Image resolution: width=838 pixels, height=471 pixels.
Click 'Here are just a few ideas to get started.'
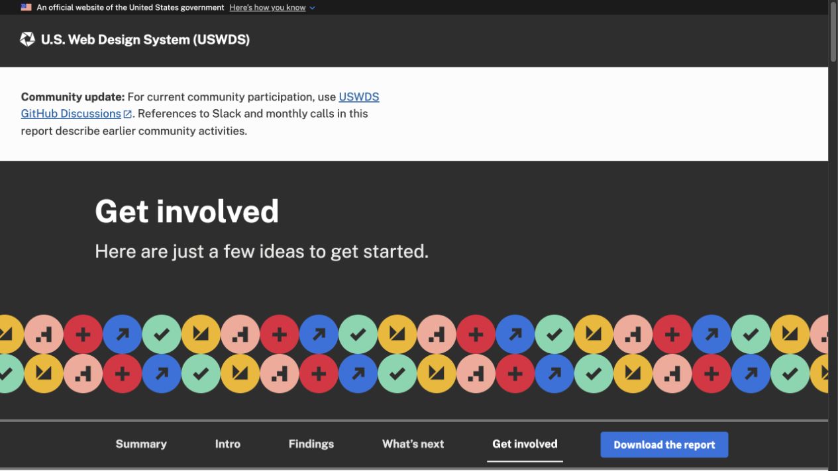tap(262, 251)
